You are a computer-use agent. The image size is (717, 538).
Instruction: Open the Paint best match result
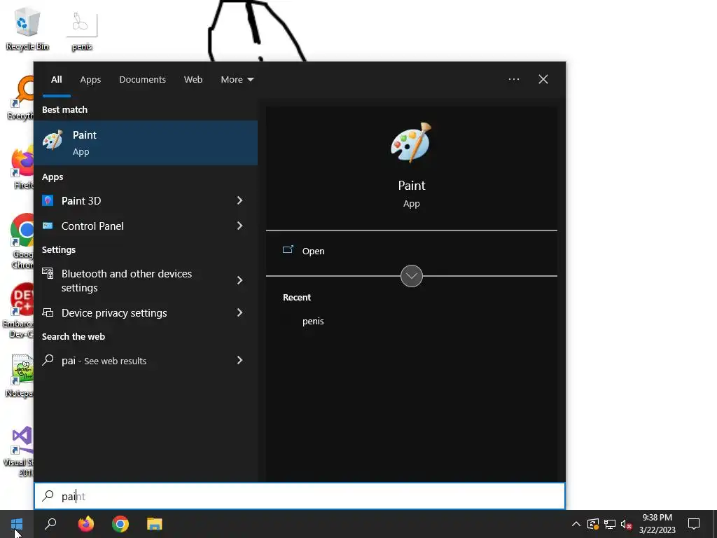click(x=146, y=143)
